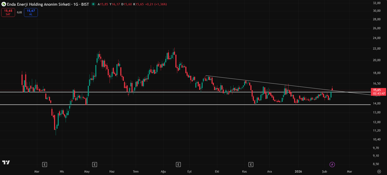Click the Şub label on time axis
The width and height of the screenshot is (387, 175).
click(324, 172)
